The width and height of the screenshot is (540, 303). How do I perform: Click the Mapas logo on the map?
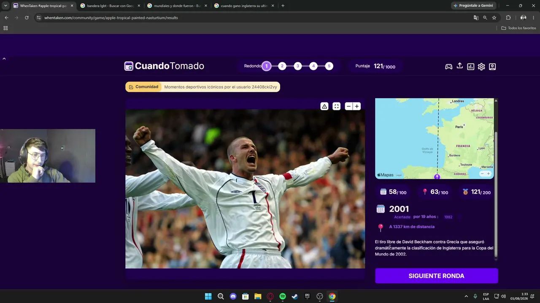point(385,175)
